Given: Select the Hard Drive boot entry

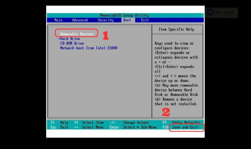Looking at the screenshot, I should [70, 39].
